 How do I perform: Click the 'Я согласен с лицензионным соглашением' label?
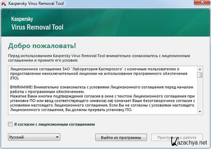click(54, 124)
